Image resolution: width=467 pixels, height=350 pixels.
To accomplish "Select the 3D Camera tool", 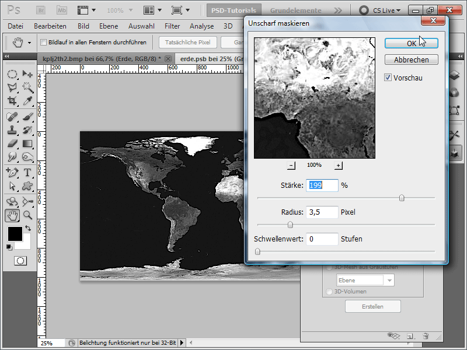I will coord(27,201).
